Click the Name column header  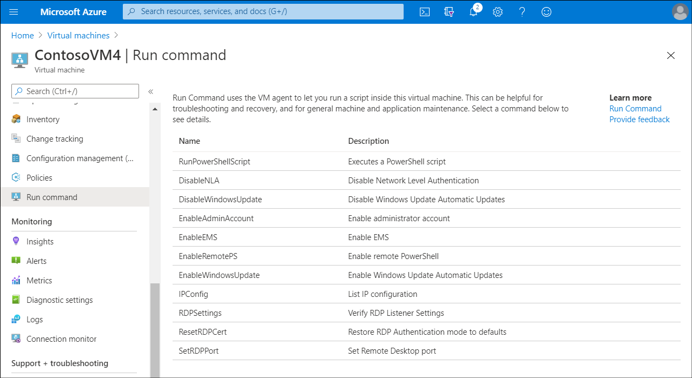[x=189, y=141]
